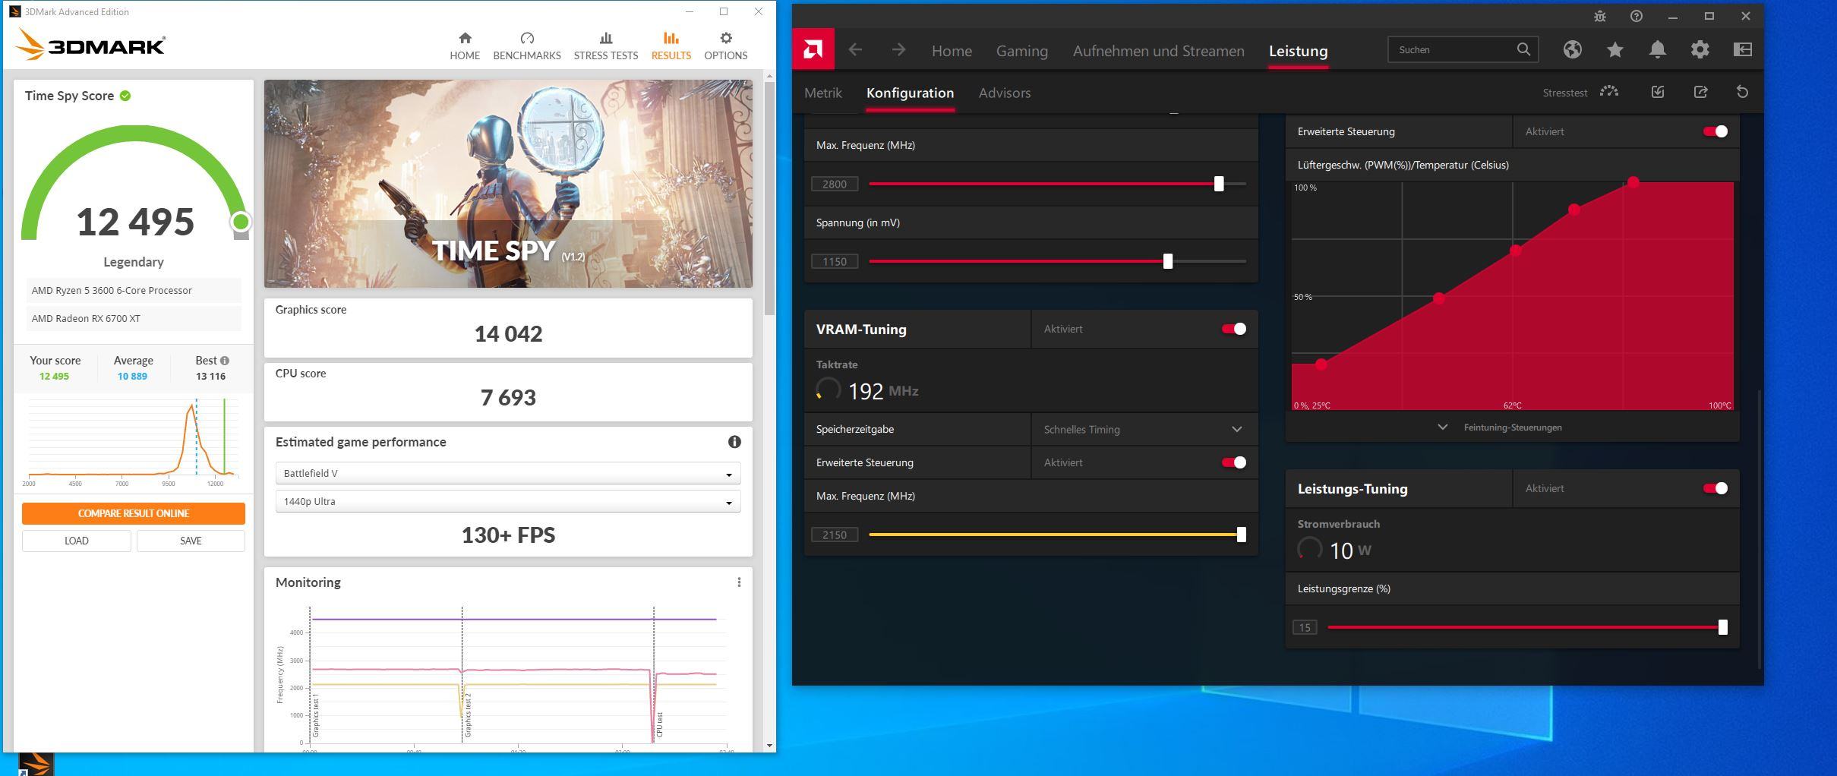Image resolution: width=1837 pixels, height=776 pixels.
Task: Click the AMD logo in Radeon Software
Action: (x=813, y=50)
